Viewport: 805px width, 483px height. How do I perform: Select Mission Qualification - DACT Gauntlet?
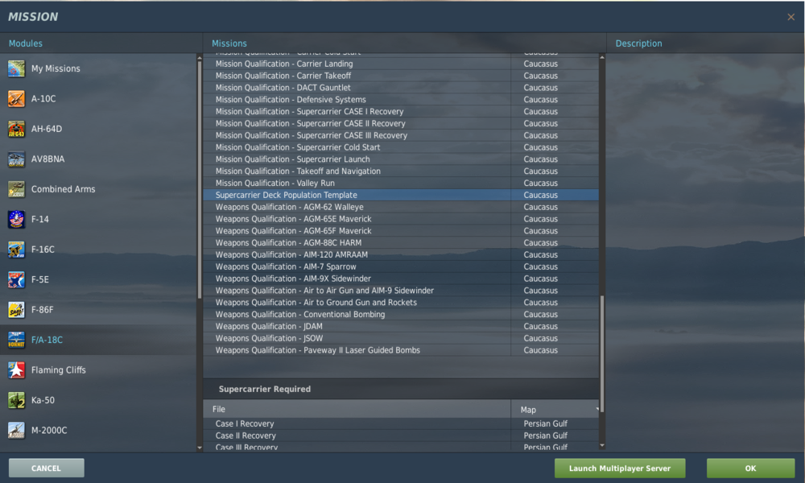(400, 88)
